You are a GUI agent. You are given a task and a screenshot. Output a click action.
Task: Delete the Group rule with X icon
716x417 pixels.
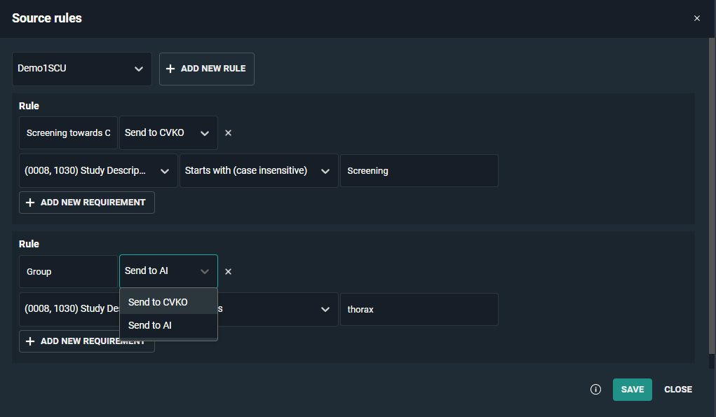pos(228,271)
